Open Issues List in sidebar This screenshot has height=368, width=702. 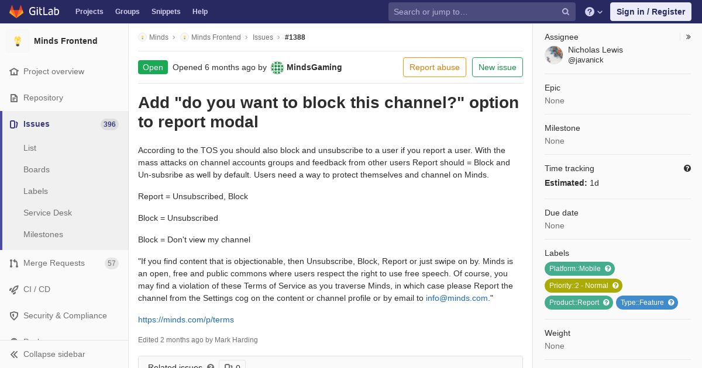30,148
